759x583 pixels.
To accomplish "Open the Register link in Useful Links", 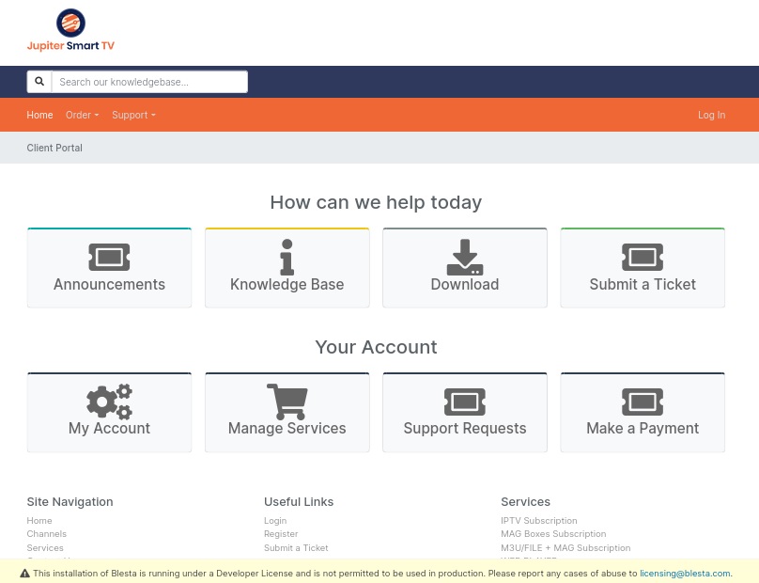I will pos(281,534).
